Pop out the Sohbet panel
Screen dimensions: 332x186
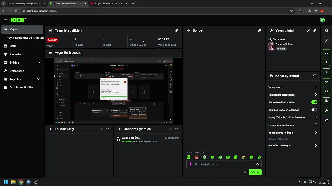pos(260,30)
